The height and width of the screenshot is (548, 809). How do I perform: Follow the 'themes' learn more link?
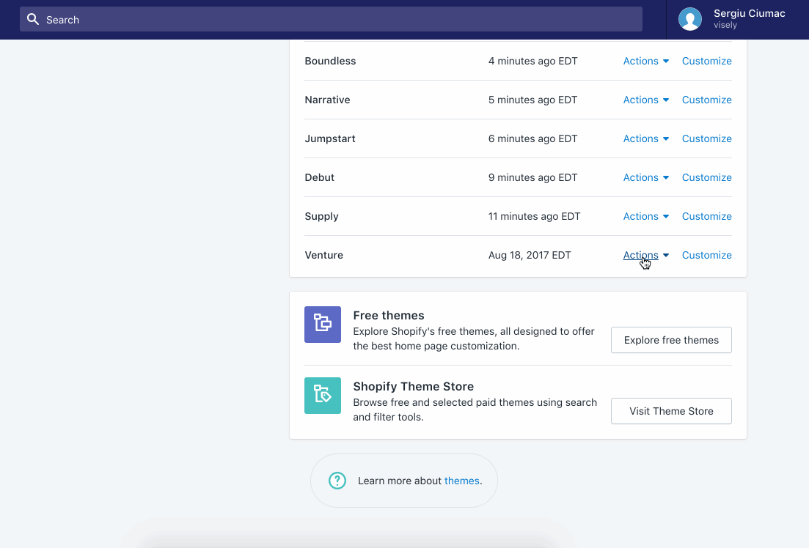click(461, 481)
